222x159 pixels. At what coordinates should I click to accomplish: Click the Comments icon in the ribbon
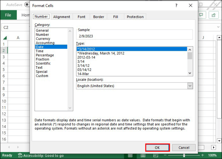[x=202, y=15]
